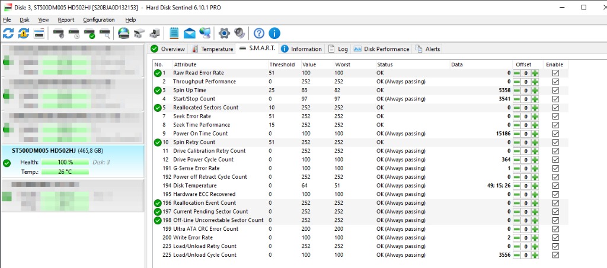Screen dimensions: 607x268
Task: Click the blue refresh arrows toolbar icon
Action: [x=8, y=33]
